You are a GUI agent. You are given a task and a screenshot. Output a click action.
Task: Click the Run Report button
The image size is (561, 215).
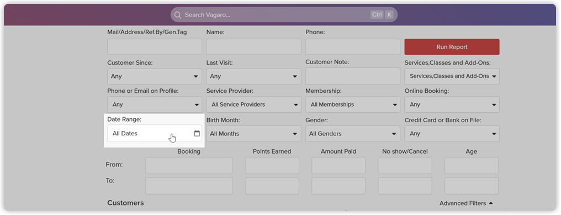tap(452, 47)
